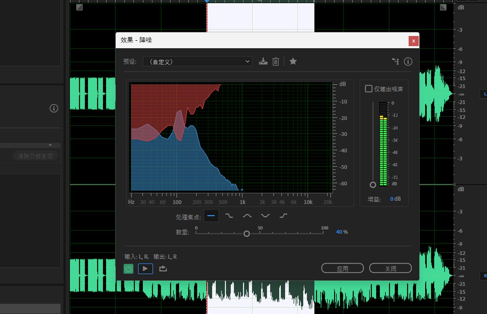Delete the selected preset trash icon

[276, 61]
